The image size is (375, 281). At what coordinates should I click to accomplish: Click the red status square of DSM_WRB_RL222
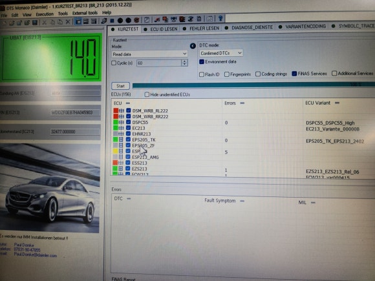(x=116, y=110)
